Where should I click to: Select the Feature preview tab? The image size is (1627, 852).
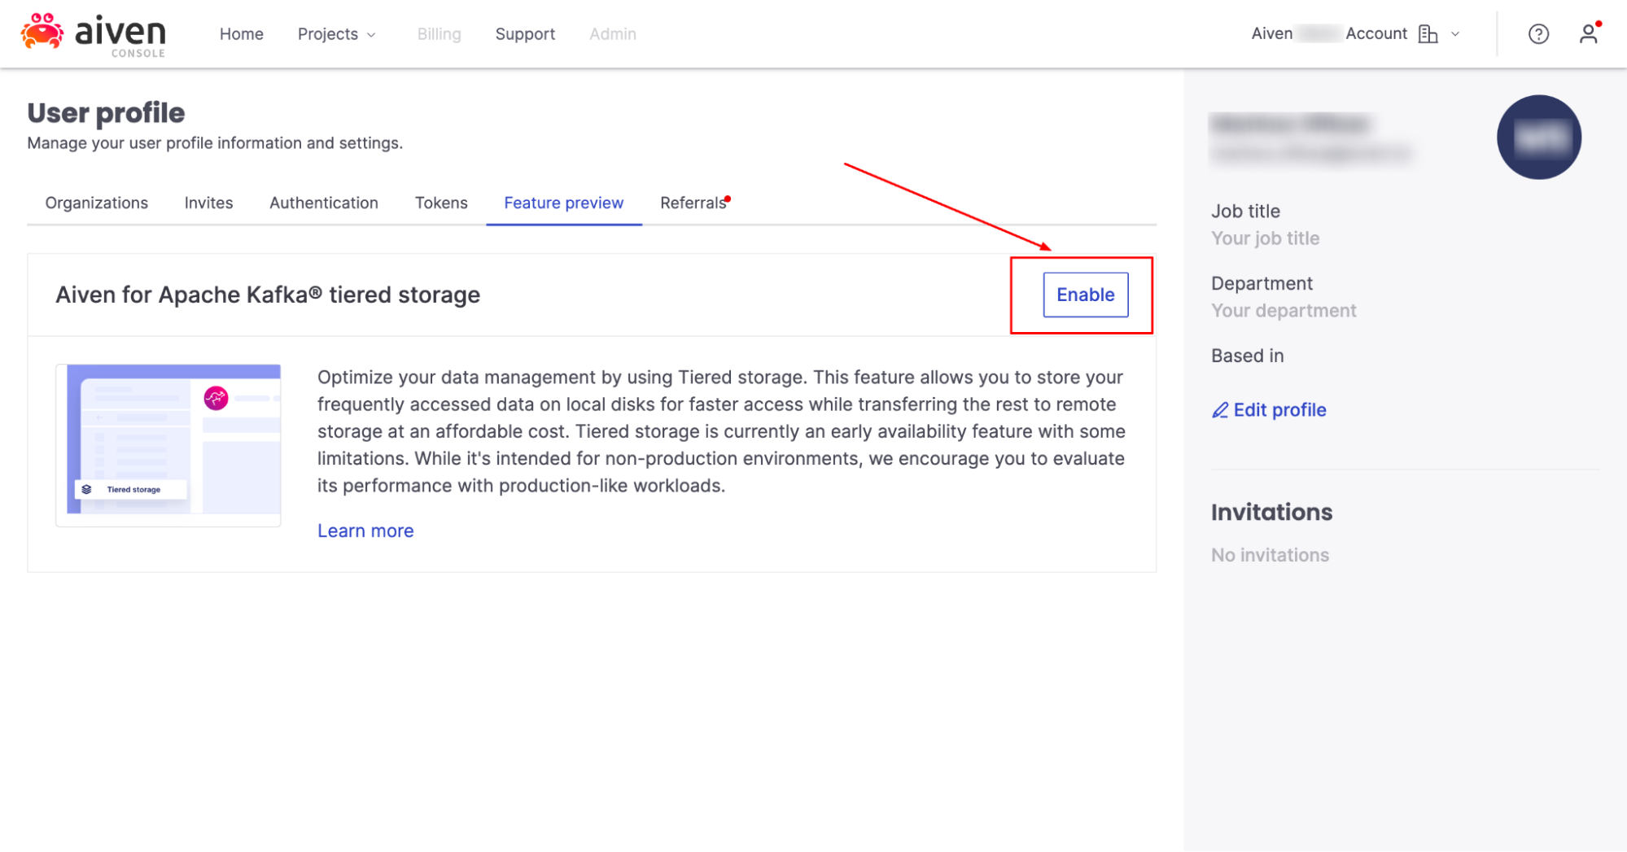pos(563,203)
